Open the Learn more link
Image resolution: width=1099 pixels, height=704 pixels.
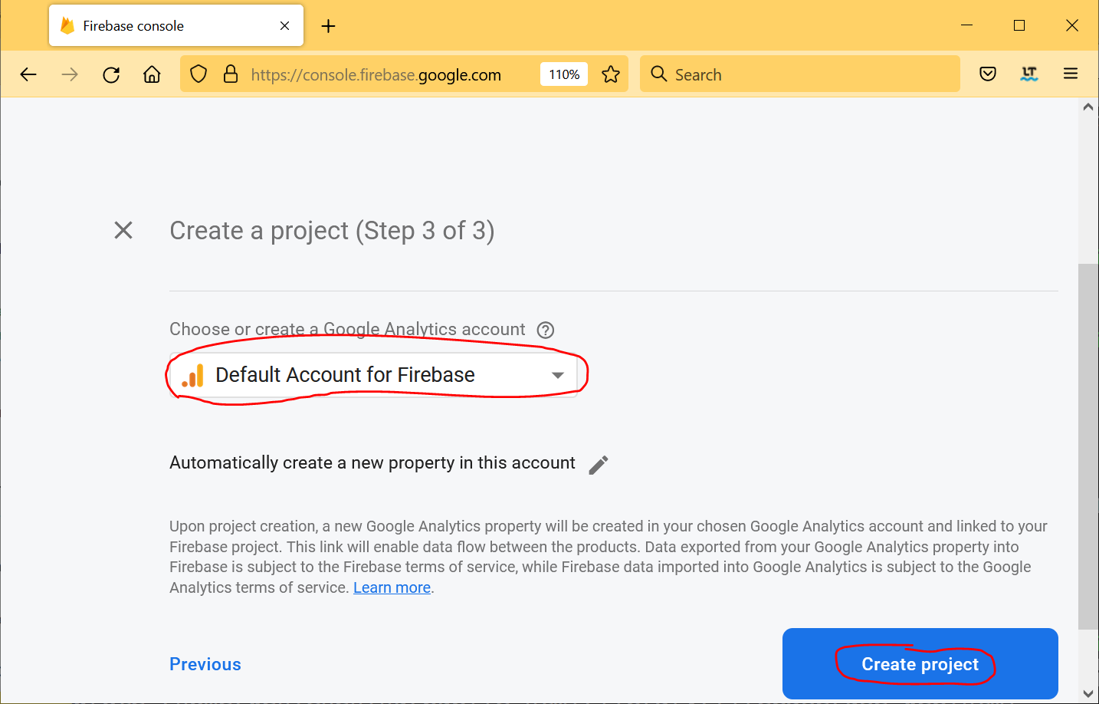[x=392, y=587]
